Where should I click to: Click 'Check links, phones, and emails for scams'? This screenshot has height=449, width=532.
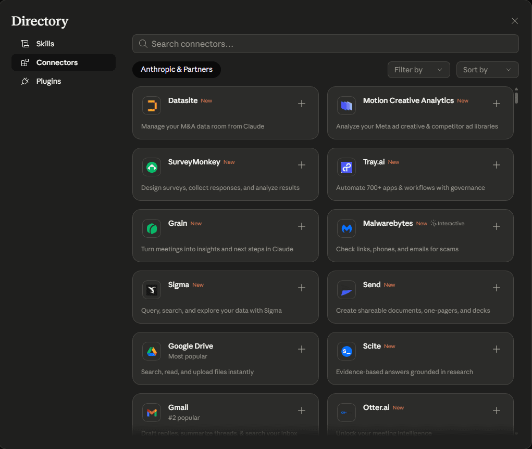397,249
